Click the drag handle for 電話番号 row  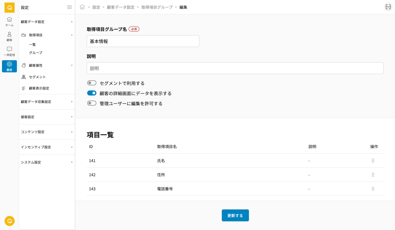(373, 189)
